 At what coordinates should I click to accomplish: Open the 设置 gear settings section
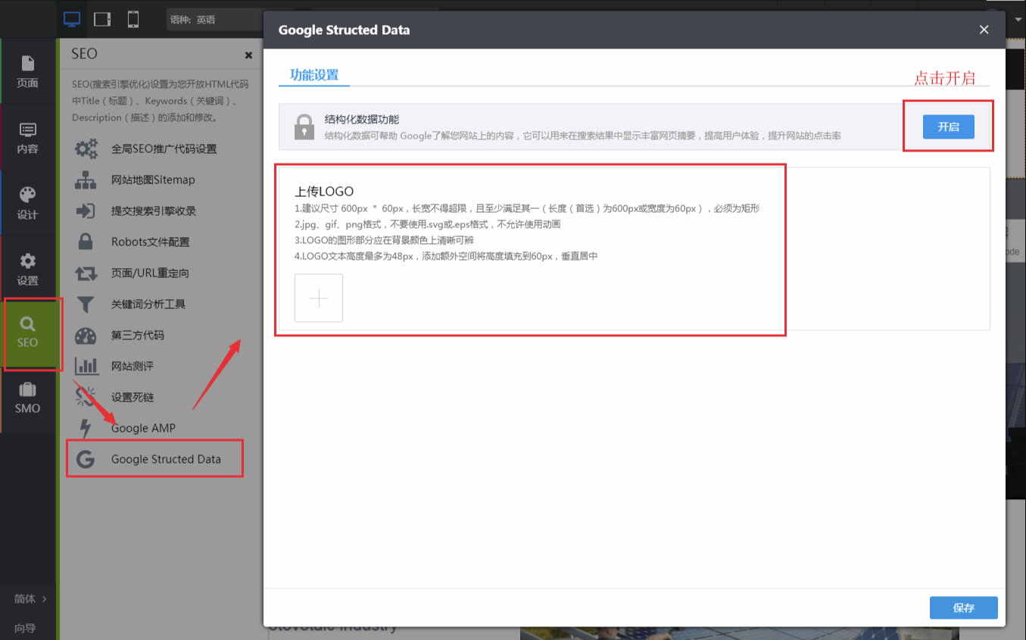pos(28,269)
